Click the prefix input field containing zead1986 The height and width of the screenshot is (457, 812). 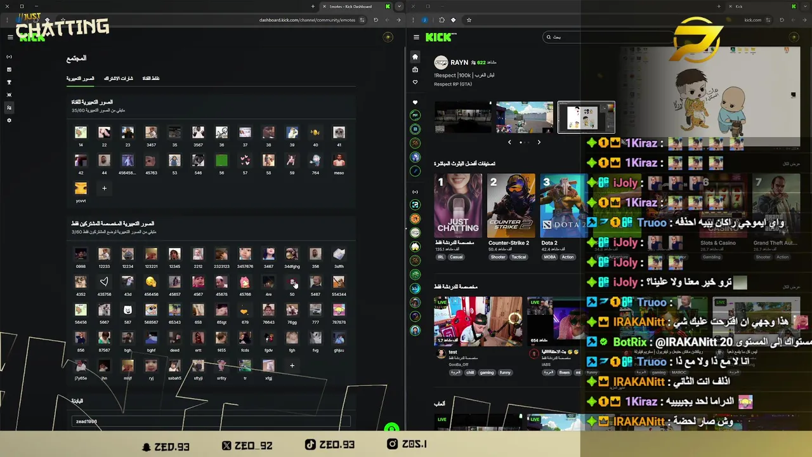211,421
